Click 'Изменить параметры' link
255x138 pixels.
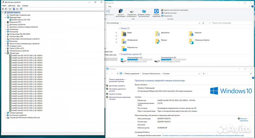pyautogui.click(x=243, y=120)
